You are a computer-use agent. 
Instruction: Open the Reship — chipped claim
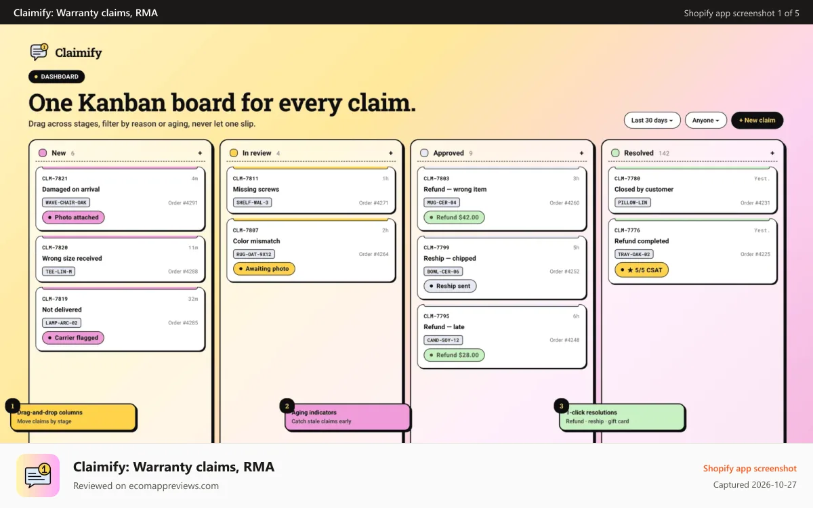(502, 268)
